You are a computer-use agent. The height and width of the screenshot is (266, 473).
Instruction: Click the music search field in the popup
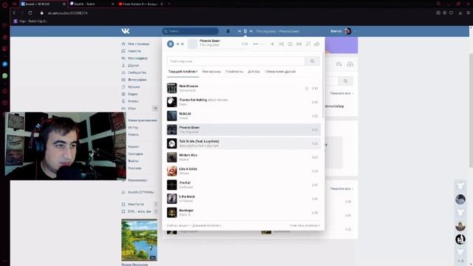[236, 61]
